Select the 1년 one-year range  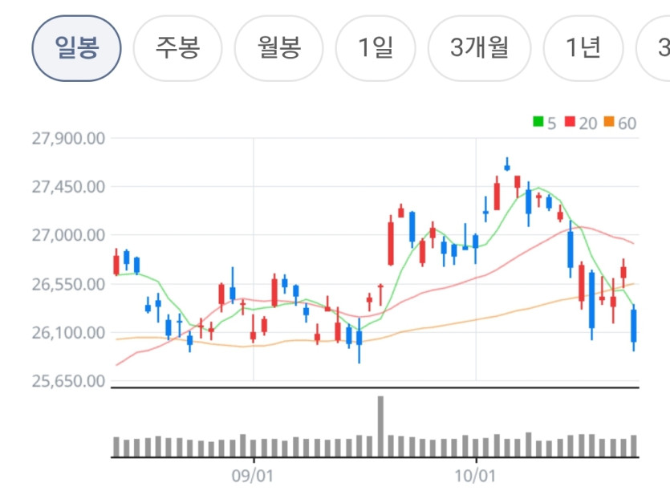(583, 48)
